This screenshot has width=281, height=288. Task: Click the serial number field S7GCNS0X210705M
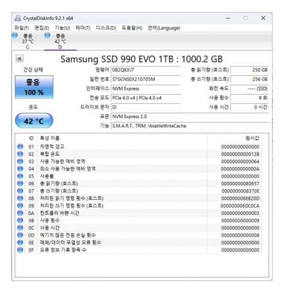(146, 79)
